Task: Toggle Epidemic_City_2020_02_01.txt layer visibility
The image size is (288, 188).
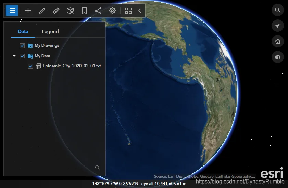Action: click(x=30, y=66)
